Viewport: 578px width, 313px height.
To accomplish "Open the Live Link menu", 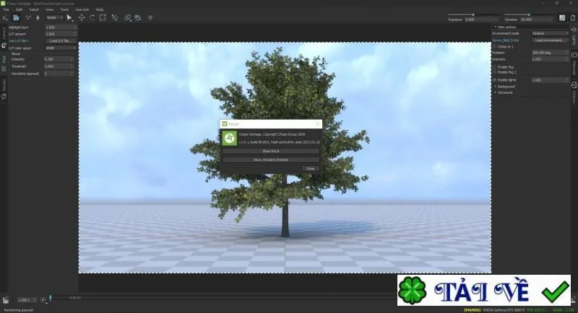I will tap(82, 9).
